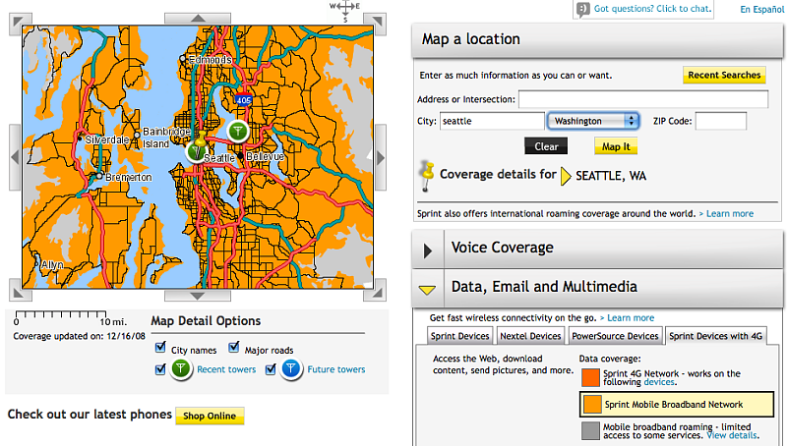787x446 pixels.
Task: Open the Future towers link
Action: 336,369
